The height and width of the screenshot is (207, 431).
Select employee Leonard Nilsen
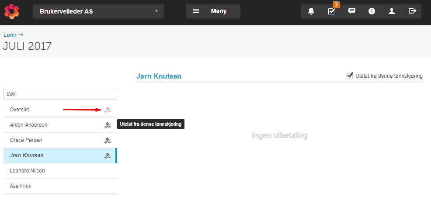tap(60, 171)
